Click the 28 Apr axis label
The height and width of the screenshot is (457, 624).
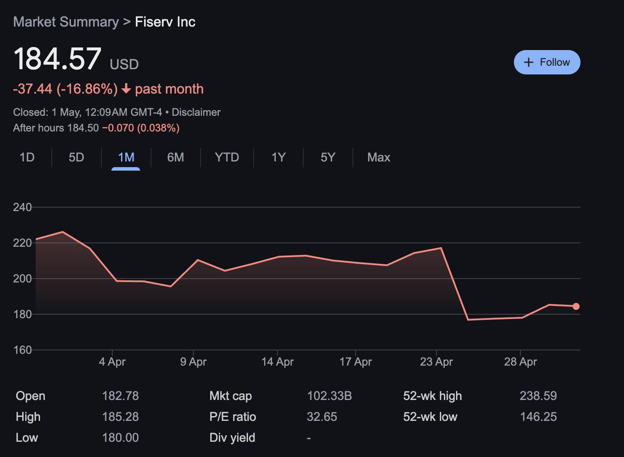tap(520, 362)
